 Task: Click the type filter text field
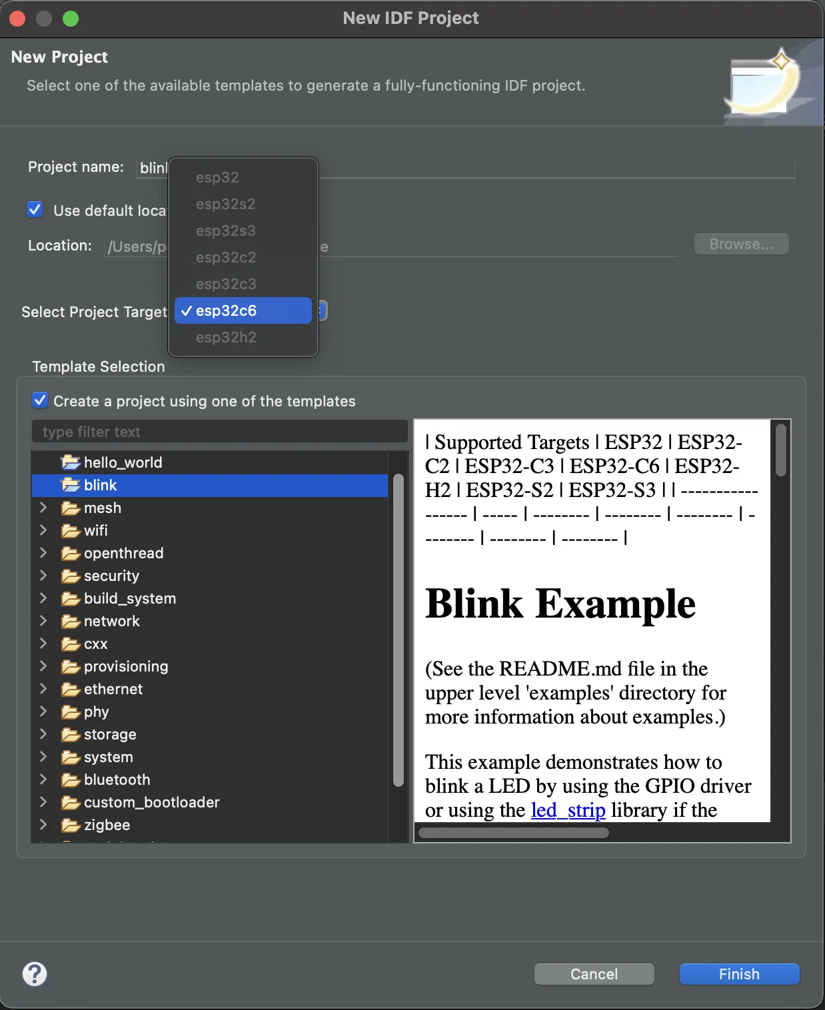point(220,432)
